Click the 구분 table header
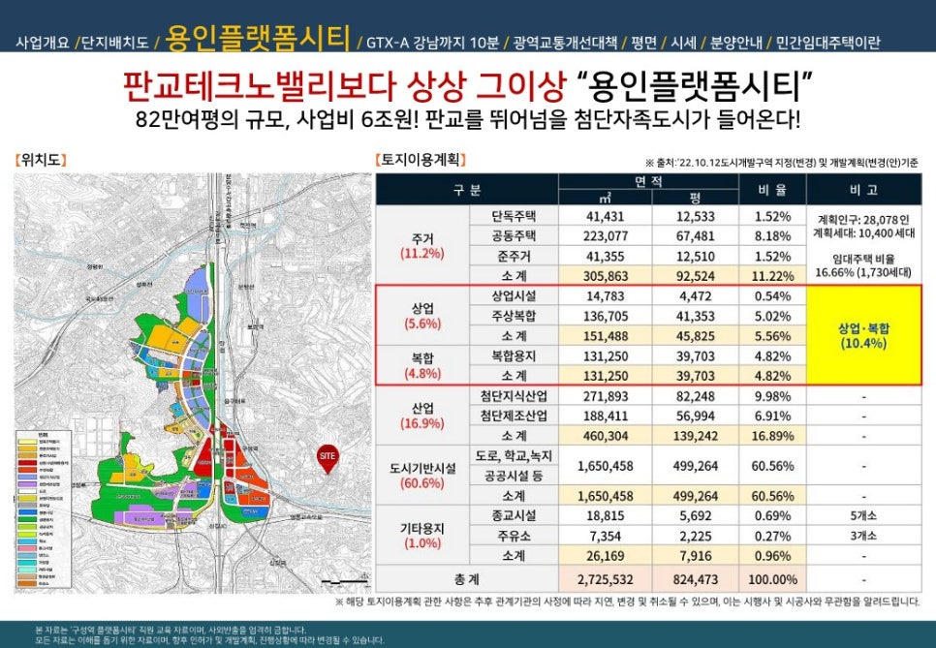 [467, 190]
